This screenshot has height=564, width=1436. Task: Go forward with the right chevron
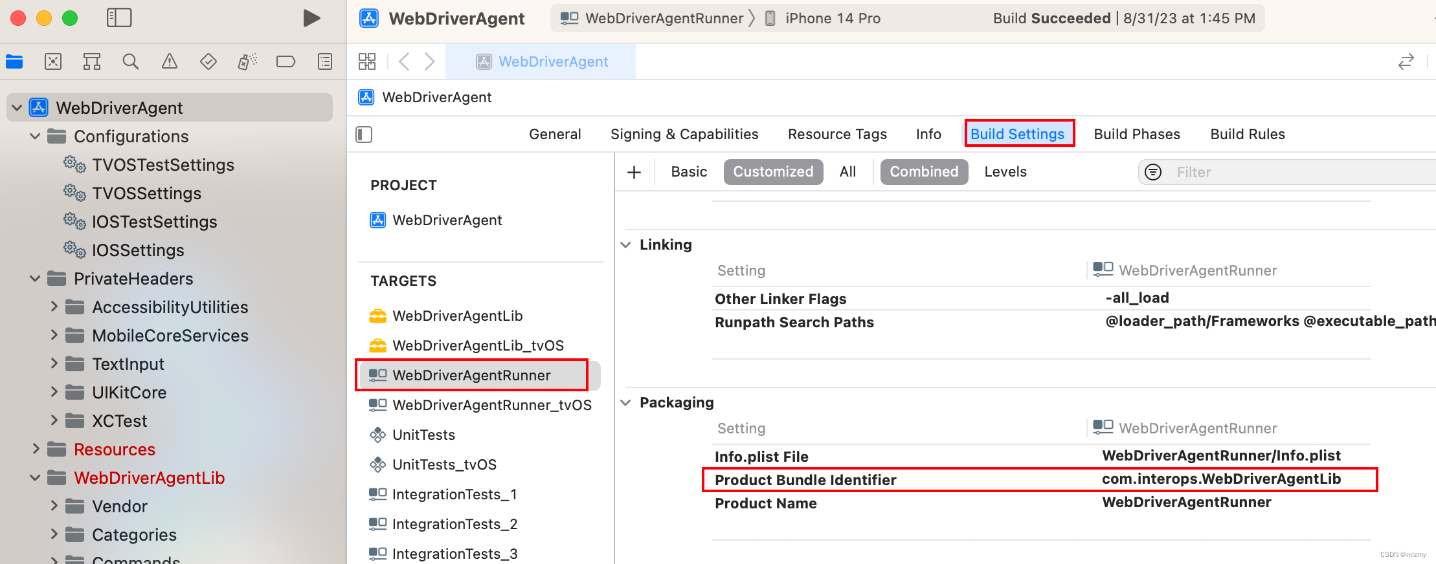429,61
